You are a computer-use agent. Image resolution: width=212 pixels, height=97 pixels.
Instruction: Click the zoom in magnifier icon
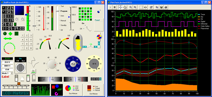point(135,7)
